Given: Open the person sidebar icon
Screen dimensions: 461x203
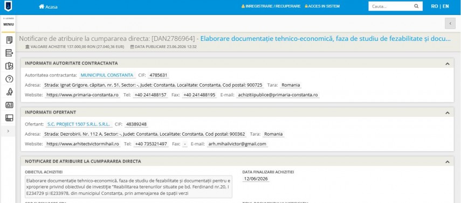Looking at the screenshot, I should point(9,92).
